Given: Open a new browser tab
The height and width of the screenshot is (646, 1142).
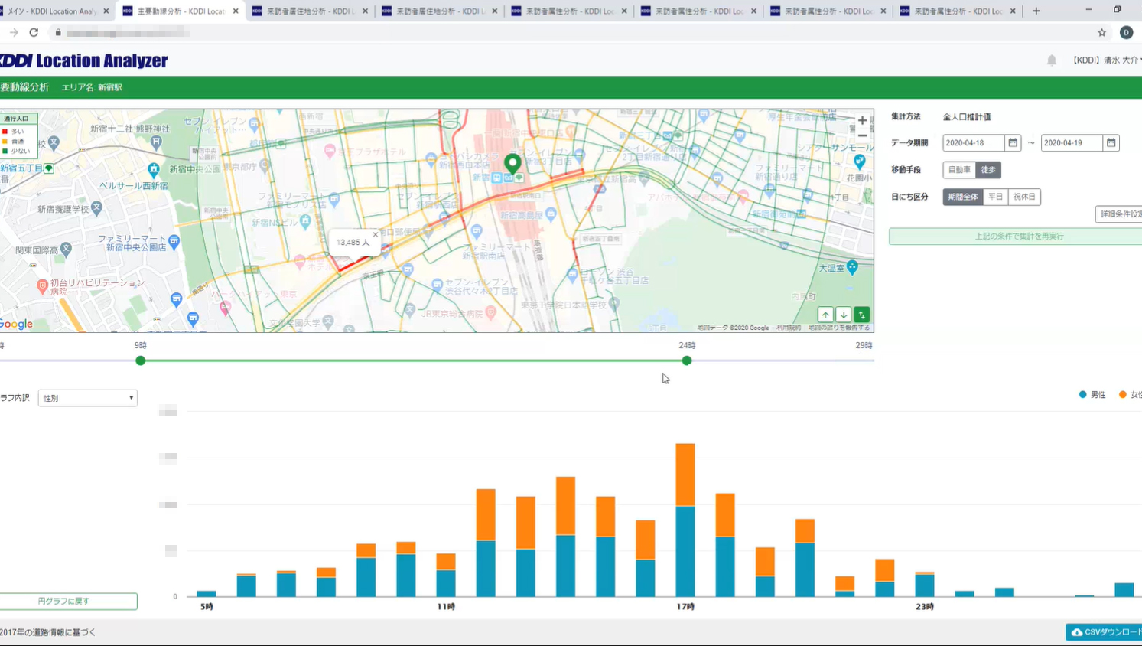Looking at the screenshot, I should 1036,11.
